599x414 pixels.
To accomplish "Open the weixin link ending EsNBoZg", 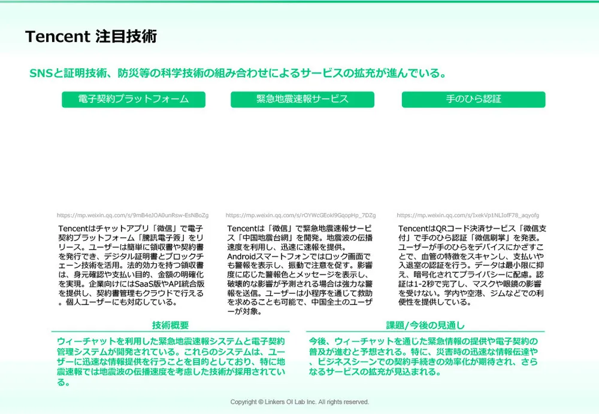I will 132,215.
